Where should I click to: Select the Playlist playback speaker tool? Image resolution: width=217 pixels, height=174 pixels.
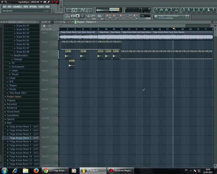pos(72,22)
